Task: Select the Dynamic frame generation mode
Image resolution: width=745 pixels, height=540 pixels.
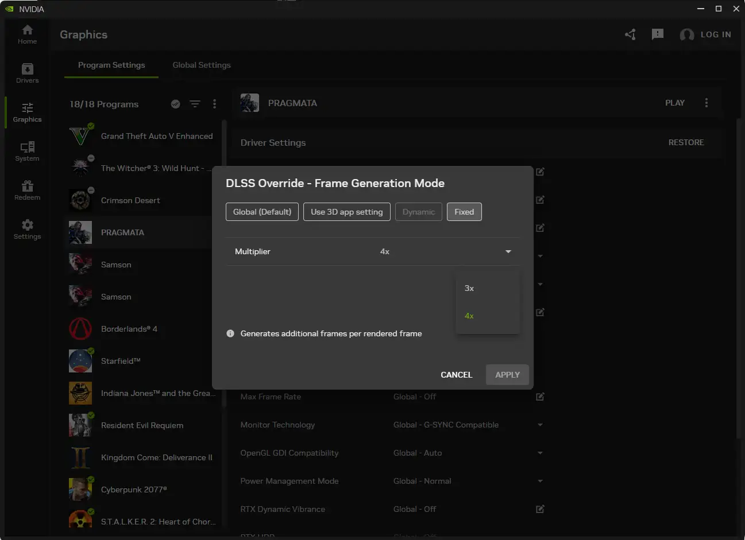Action: [x=419, y=212]
